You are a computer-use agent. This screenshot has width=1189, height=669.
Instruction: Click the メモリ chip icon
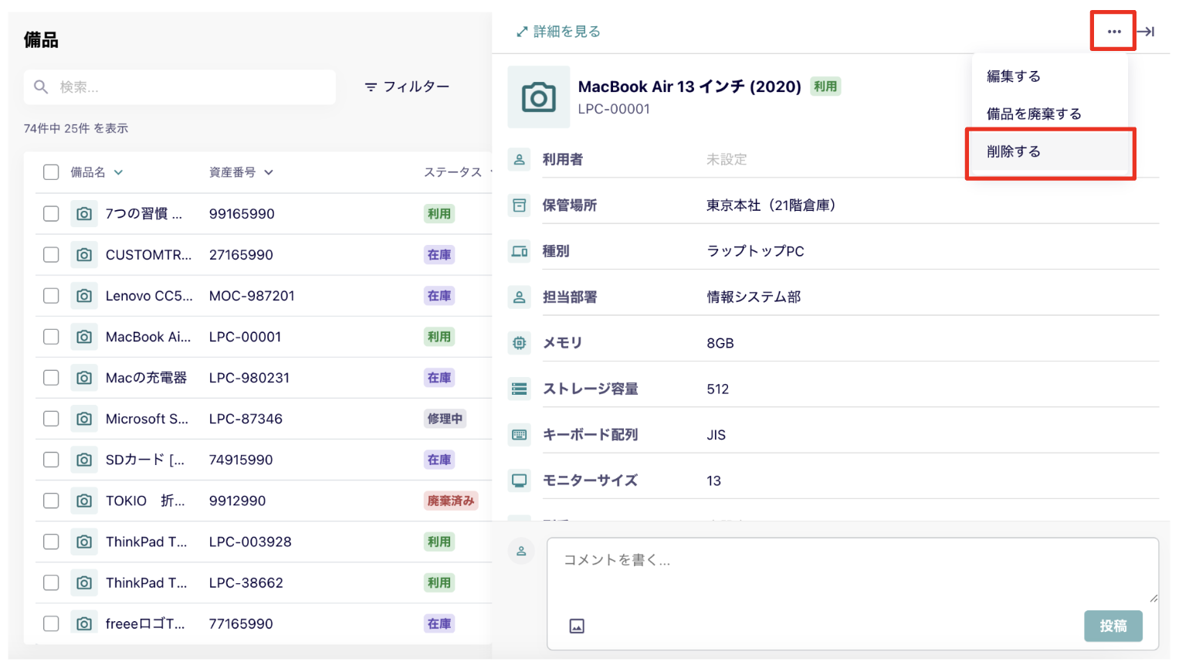pos(520,343)
